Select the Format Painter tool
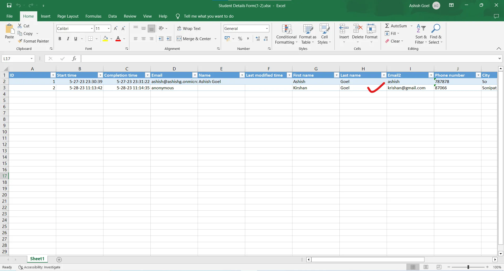Image resolution: width=504 pixels, height=271 pixels. (x=34, y=41)
